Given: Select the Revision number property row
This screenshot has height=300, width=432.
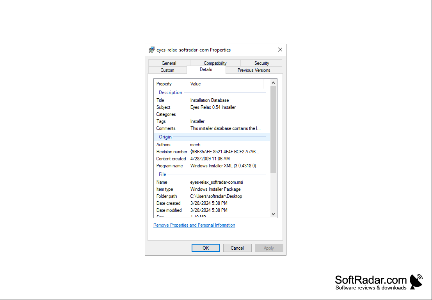Looking at the screenshot, I should [x=212, y=152].
